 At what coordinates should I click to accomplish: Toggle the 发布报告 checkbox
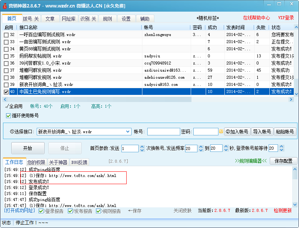[x=70, y=211]
